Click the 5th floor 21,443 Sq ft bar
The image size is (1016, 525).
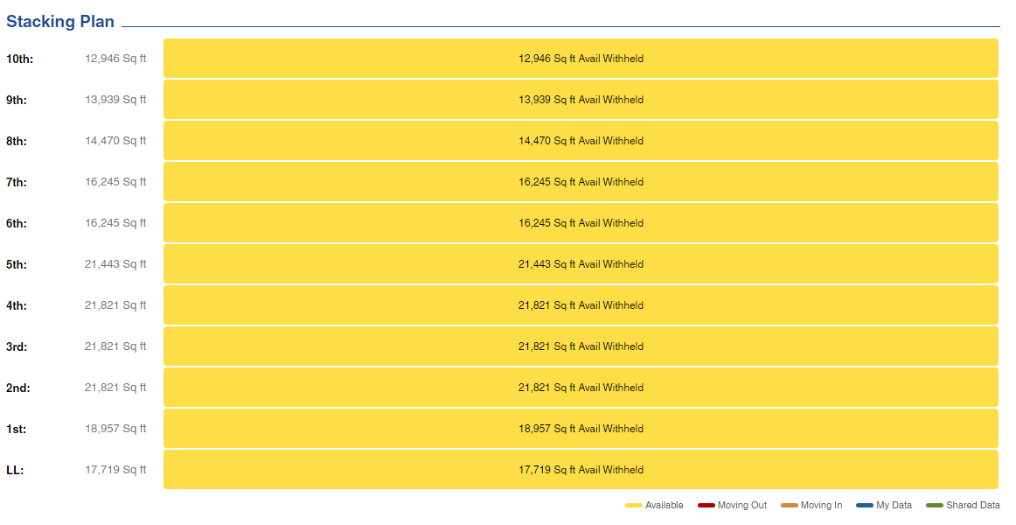point(581,264)
